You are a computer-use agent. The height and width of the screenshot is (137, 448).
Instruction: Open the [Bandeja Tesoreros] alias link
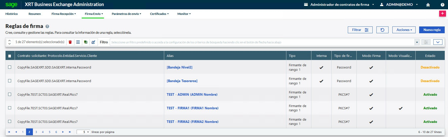[182, 81]
